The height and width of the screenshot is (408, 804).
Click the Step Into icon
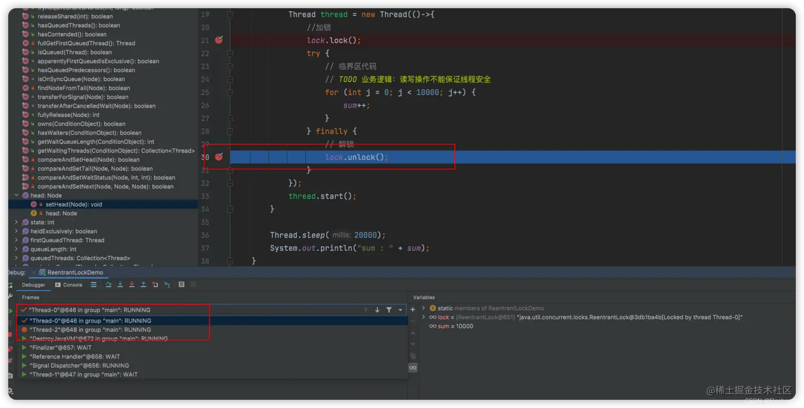point(120,285)
